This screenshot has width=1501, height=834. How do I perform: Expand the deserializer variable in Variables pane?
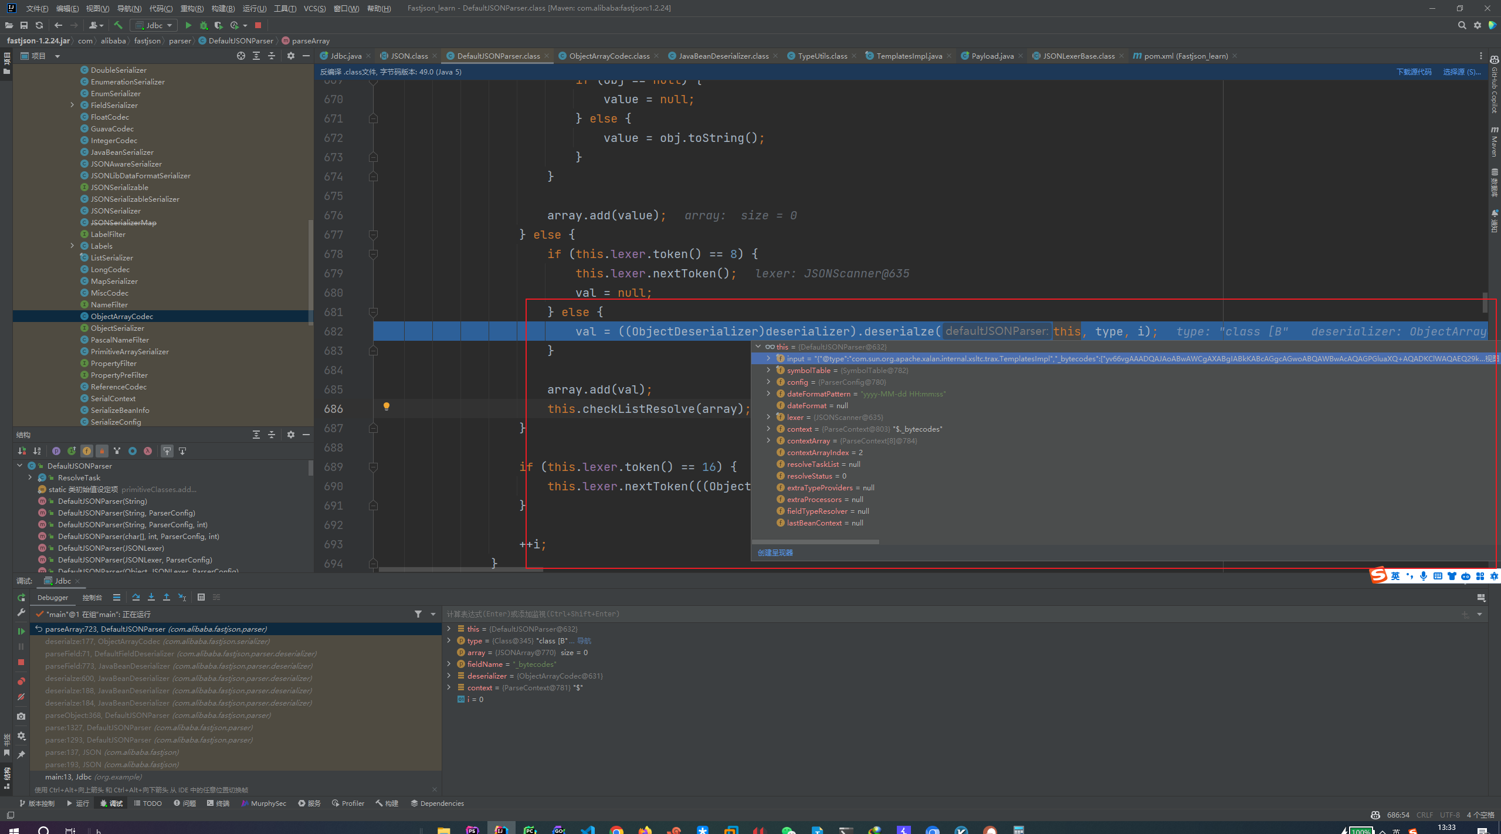(x=449, y=676)
